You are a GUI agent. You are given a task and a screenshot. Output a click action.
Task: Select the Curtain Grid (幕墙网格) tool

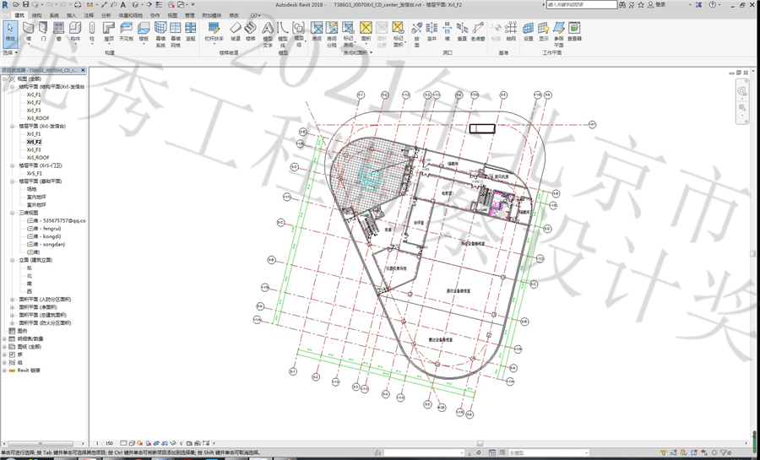(176, 34)
